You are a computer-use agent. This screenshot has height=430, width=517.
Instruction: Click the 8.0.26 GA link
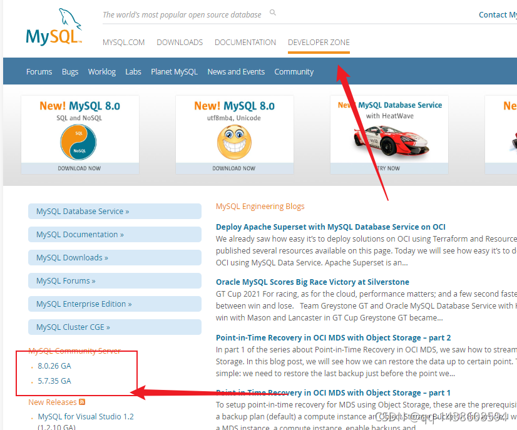54,366
